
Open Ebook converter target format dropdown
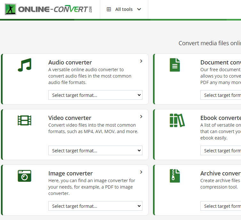pyautogui.click(x=221, y=150)
